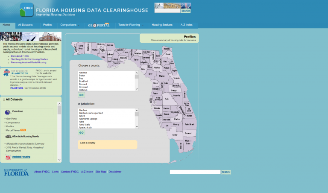Screen dimensions: 328x193
Task: Click the footer search input field
Action: click(x=195, y=172)
